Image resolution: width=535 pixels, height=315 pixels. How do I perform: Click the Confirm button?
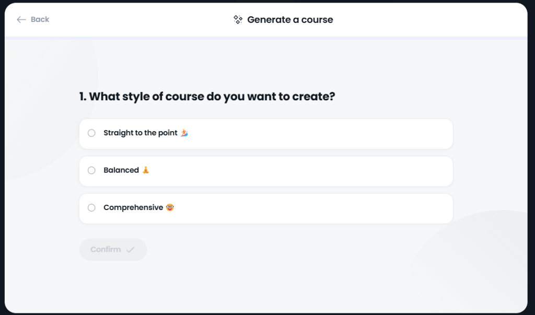point(113,250)
